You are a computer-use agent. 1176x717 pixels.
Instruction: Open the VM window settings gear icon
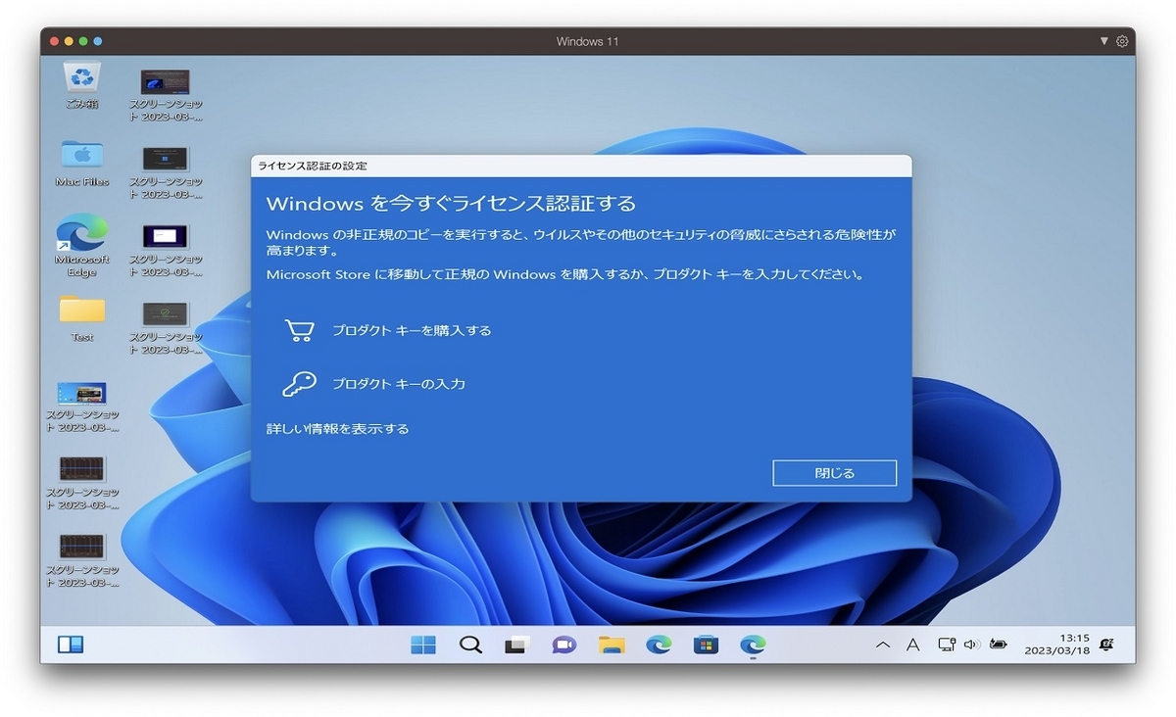pyautogui.click(x=1122, y=41)
